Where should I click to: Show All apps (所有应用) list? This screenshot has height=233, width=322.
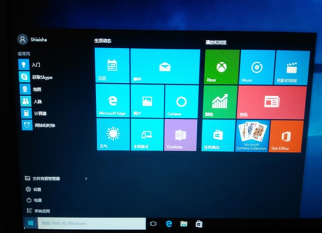coord(39,211)
